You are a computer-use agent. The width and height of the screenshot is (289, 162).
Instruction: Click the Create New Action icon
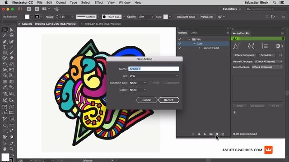pos(217,134)
